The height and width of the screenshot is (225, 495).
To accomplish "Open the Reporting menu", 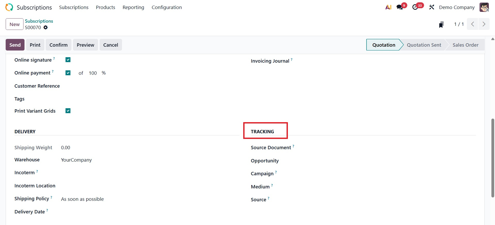I will [133, 7].
